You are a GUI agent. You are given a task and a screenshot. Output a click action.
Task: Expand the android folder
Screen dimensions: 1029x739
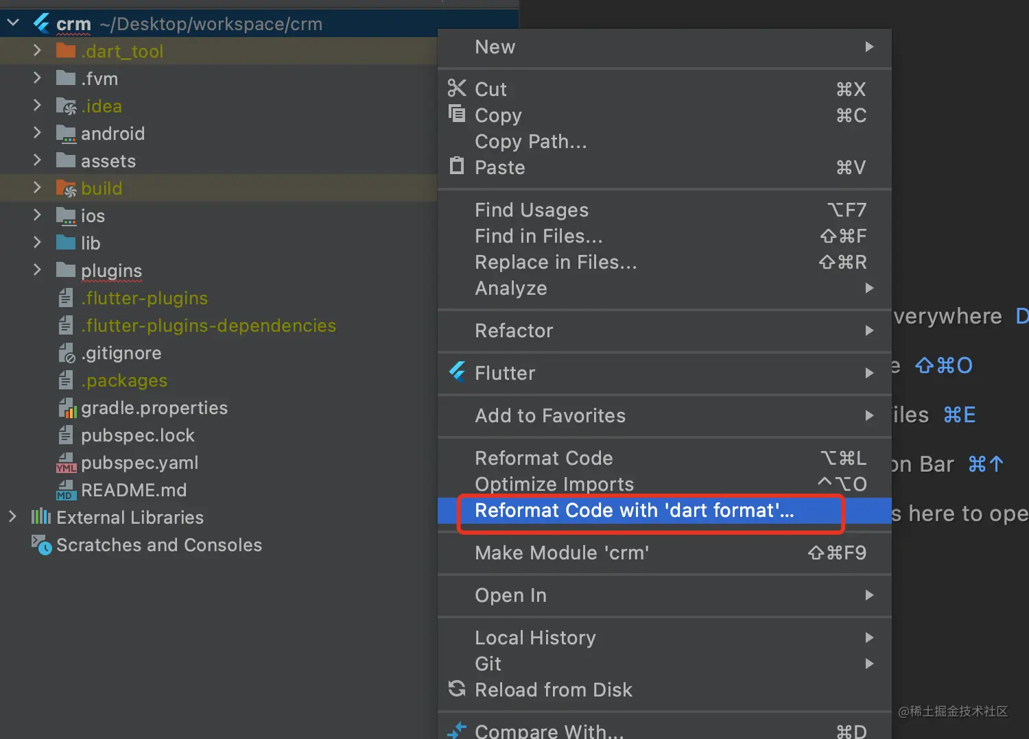pos(37,133)
